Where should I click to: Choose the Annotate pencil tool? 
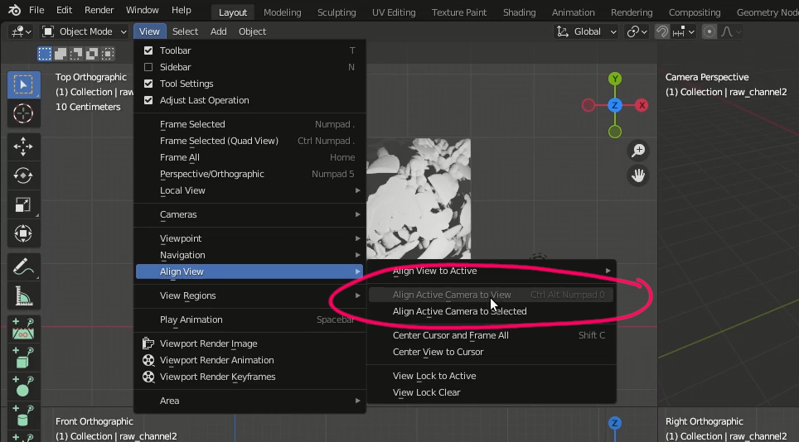click(x=23, y=267)
